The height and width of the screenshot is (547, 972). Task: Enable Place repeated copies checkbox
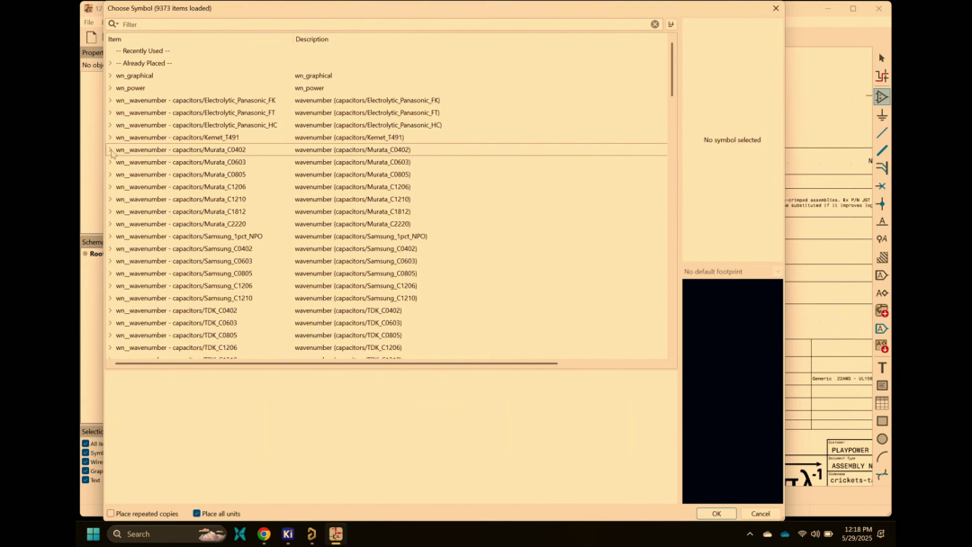point(111,514)
